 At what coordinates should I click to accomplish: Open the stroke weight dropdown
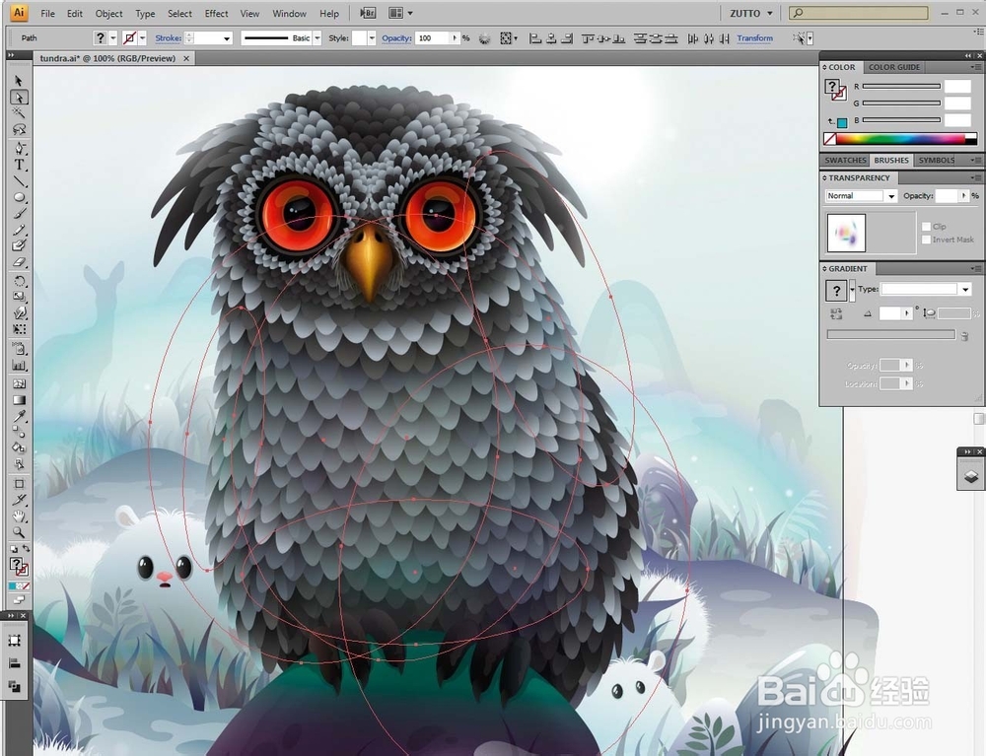tap(227, 38)
